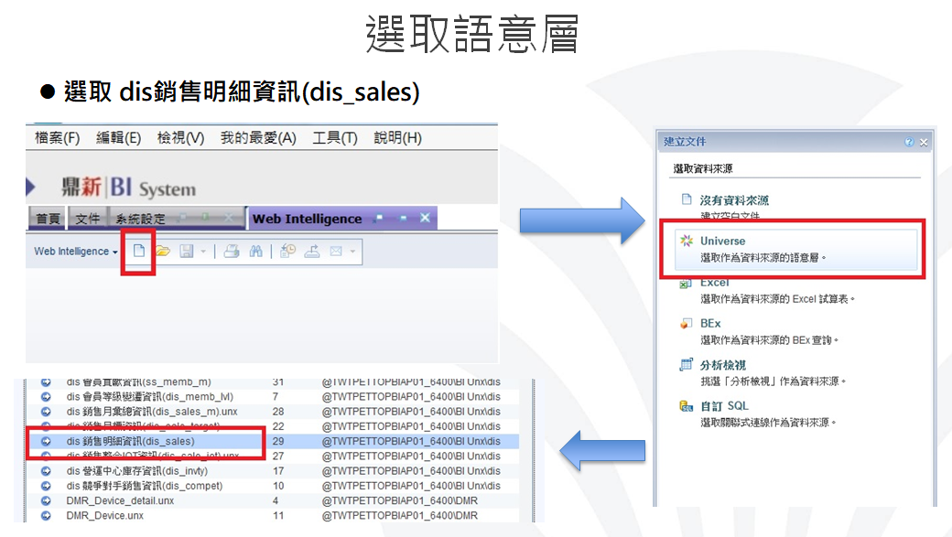This screenshot has width=952, height=537.
Task: Select the DMR_Device_detail.unx universe row
Action: [x=120, y=501]
